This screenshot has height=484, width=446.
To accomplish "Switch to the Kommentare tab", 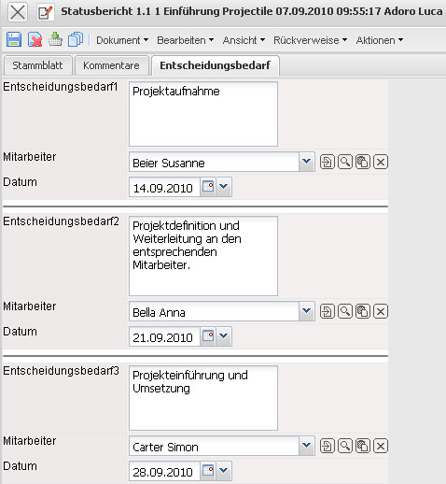I will tap(111, 65).
